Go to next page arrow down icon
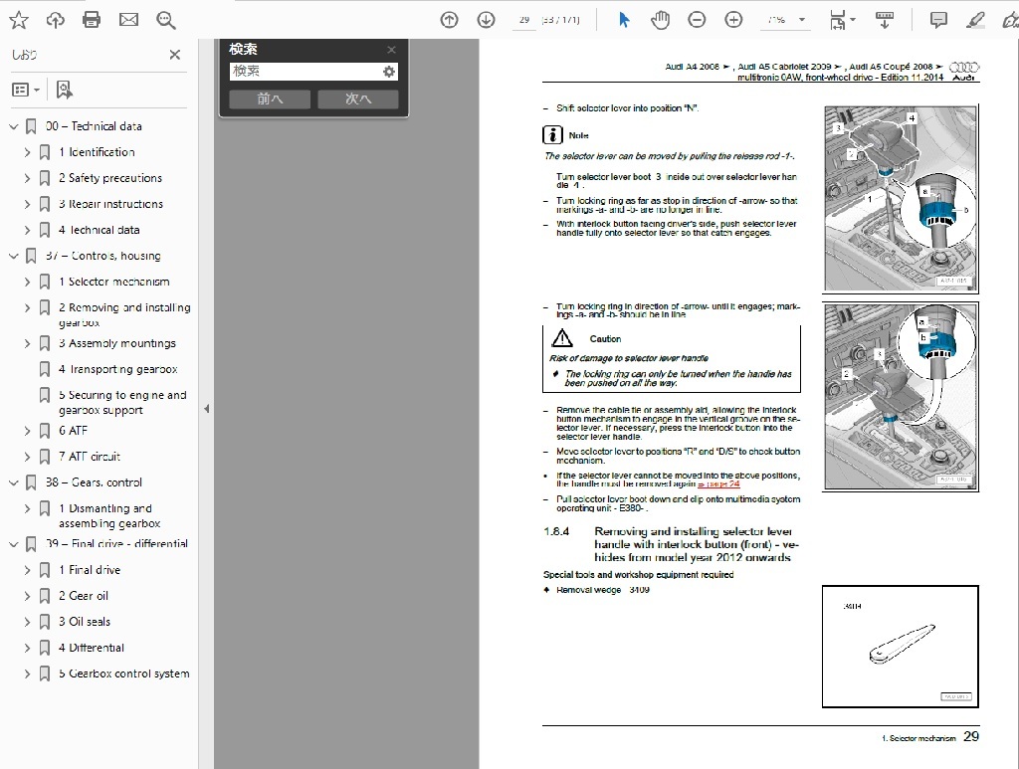Screen dimensions: 1019x769 [x=486, y=20]
